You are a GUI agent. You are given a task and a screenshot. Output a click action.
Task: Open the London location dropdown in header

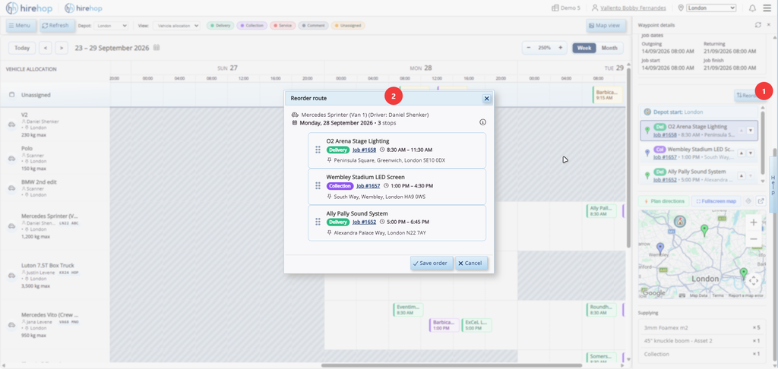[x=711, y=8]
